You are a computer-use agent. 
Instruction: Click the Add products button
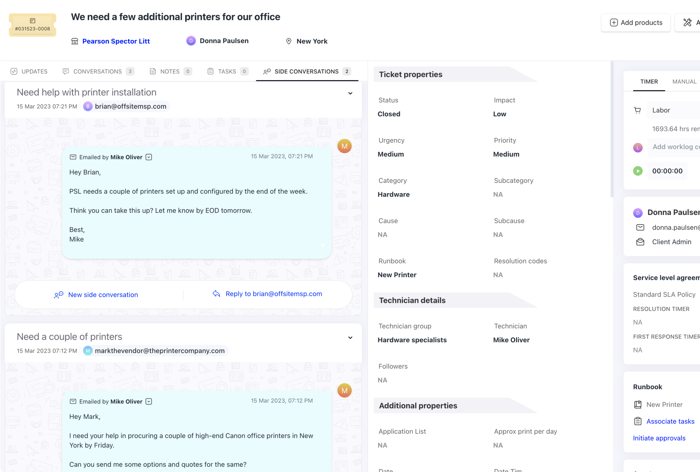[x=636, y=22]
